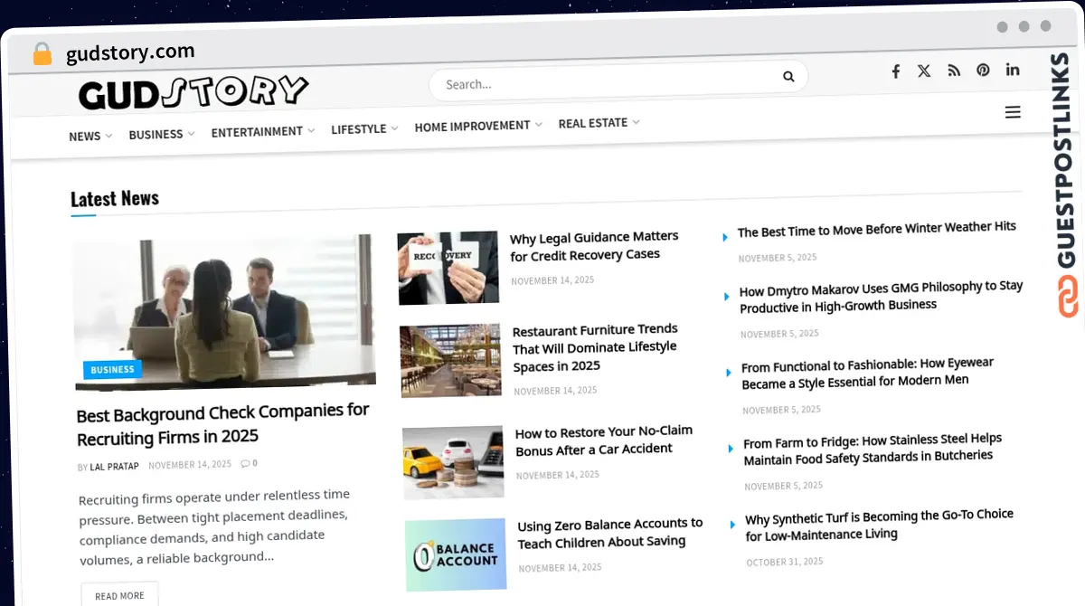Open the RSS feed icon
This screenshot has height=606, width=1085.
(954, 70)
